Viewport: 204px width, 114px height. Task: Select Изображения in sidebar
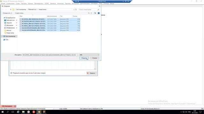point(11,28)
